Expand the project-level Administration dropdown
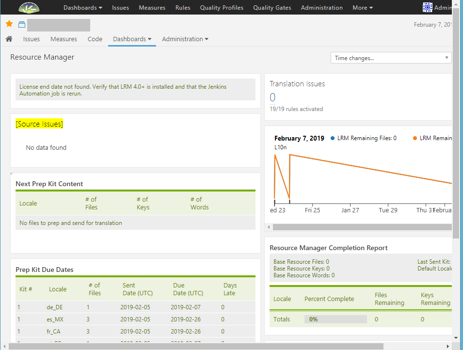Viewport: 463px width, 350px height. coord(185,39)
